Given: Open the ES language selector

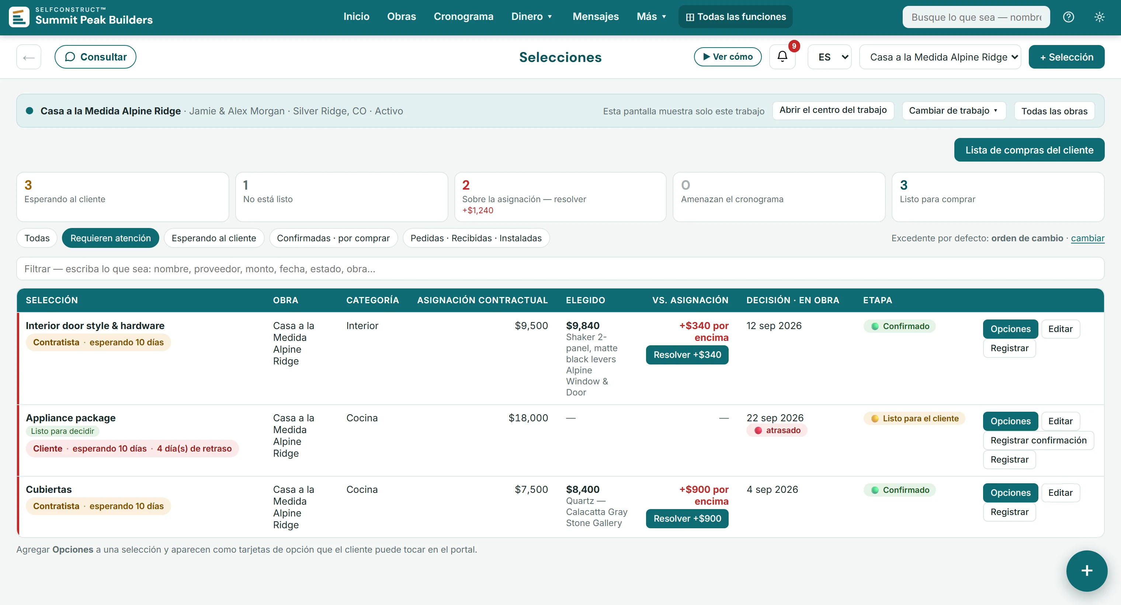Looking at the screenshot, I should coord(829,56).
